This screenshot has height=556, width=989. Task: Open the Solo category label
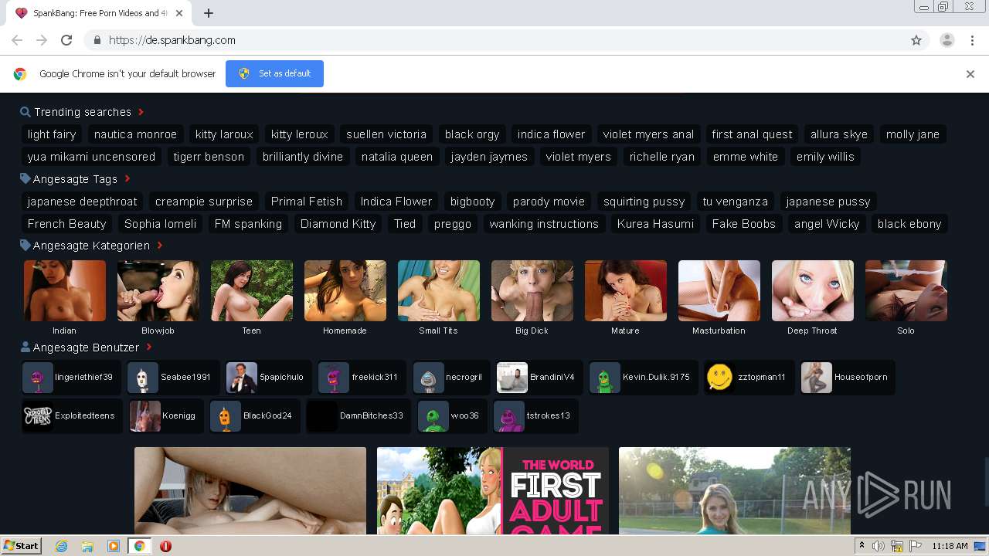(x=906, y=331)
